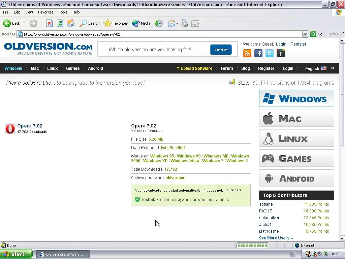
Task: Click the Windows Start button
Action: (16, 254)
